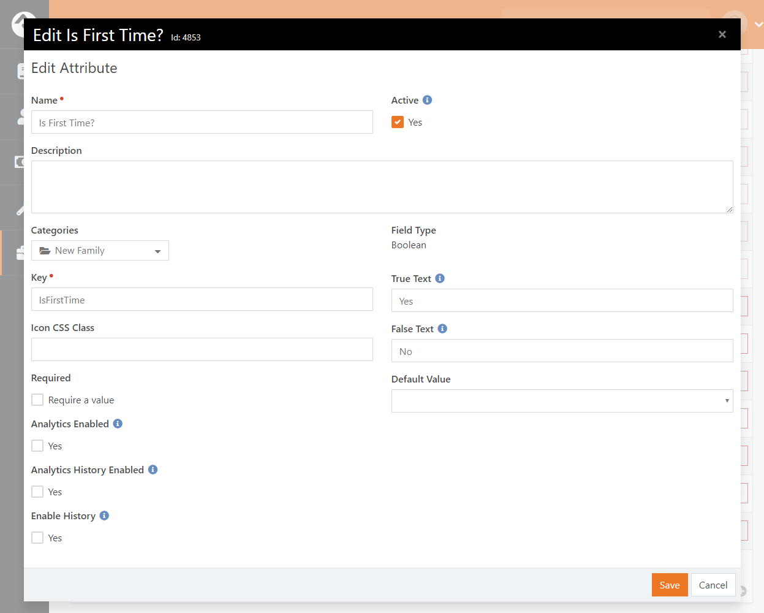
Task: Click into the Description text area
Action: [382, 187]
